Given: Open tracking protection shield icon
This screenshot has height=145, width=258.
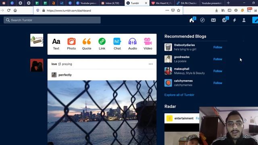Looking at the screenshot, I should [37, 10].
